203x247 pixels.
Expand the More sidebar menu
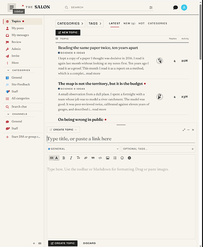tap(23, 63)
